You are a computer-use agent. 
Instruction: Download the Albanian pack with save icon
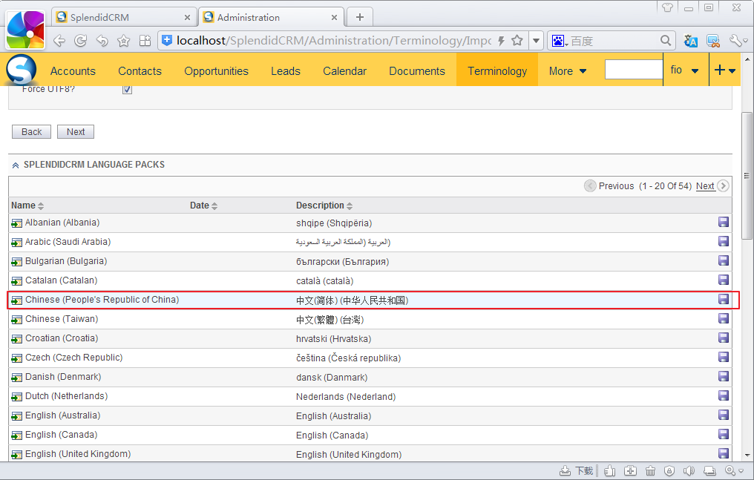(x=724, y=222)
